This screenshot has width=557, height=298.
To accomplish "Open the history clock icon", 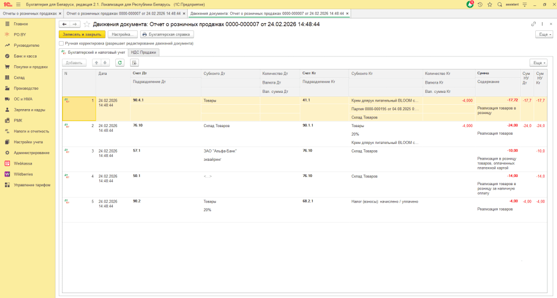I will [x=480, y=4].
